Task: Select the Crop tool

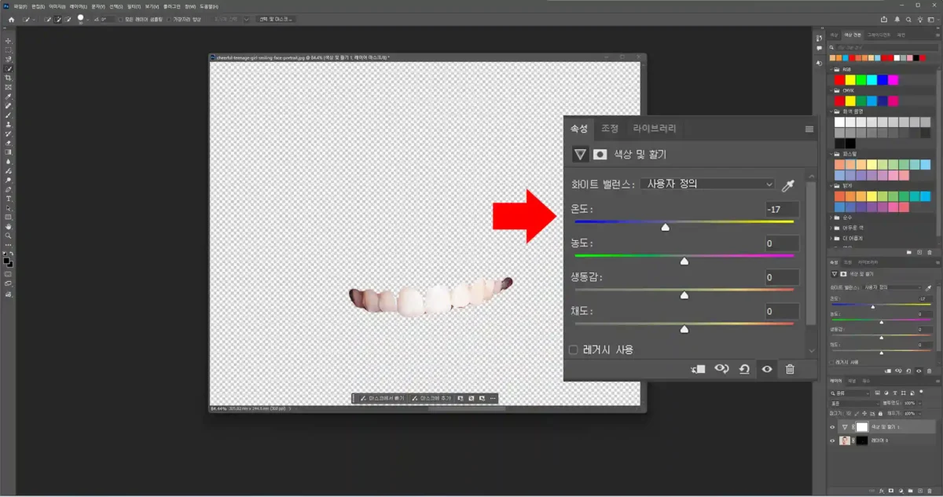Action: 9,76
